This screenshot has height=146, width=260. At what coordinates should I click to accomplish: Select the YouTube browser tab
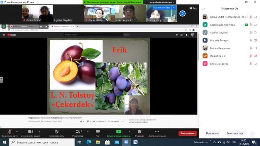(62, 26)
